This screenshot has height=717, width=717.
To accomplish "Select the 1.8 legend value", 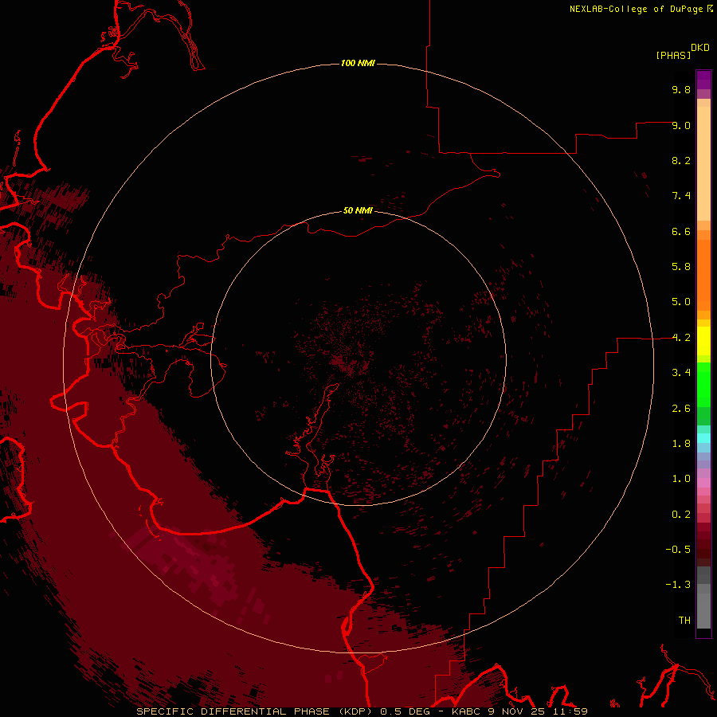I will tap(681, 444).
